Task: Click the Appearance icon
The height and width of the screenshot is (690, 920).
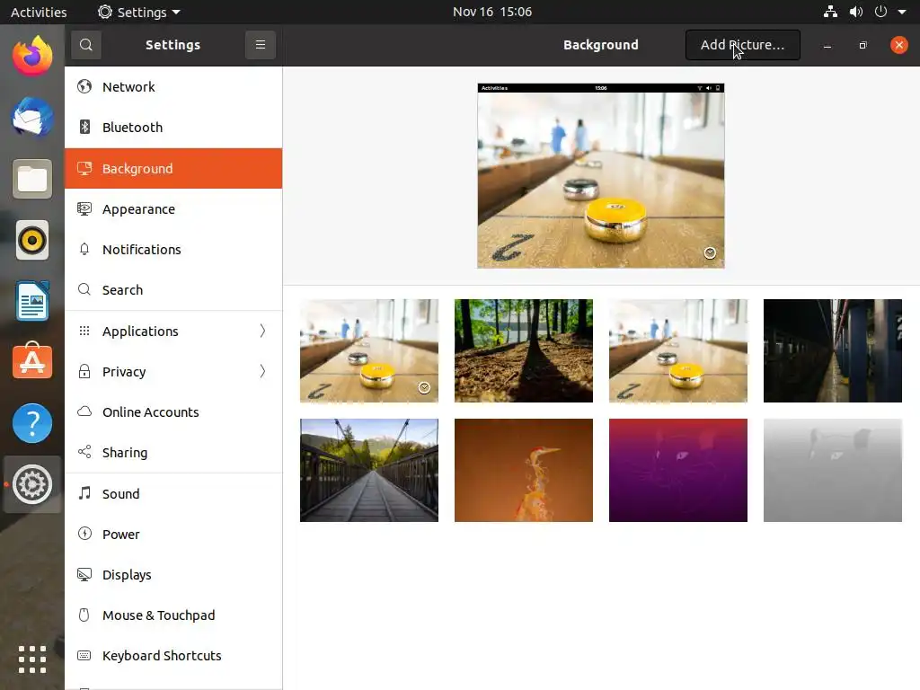Action: (84, 208)
